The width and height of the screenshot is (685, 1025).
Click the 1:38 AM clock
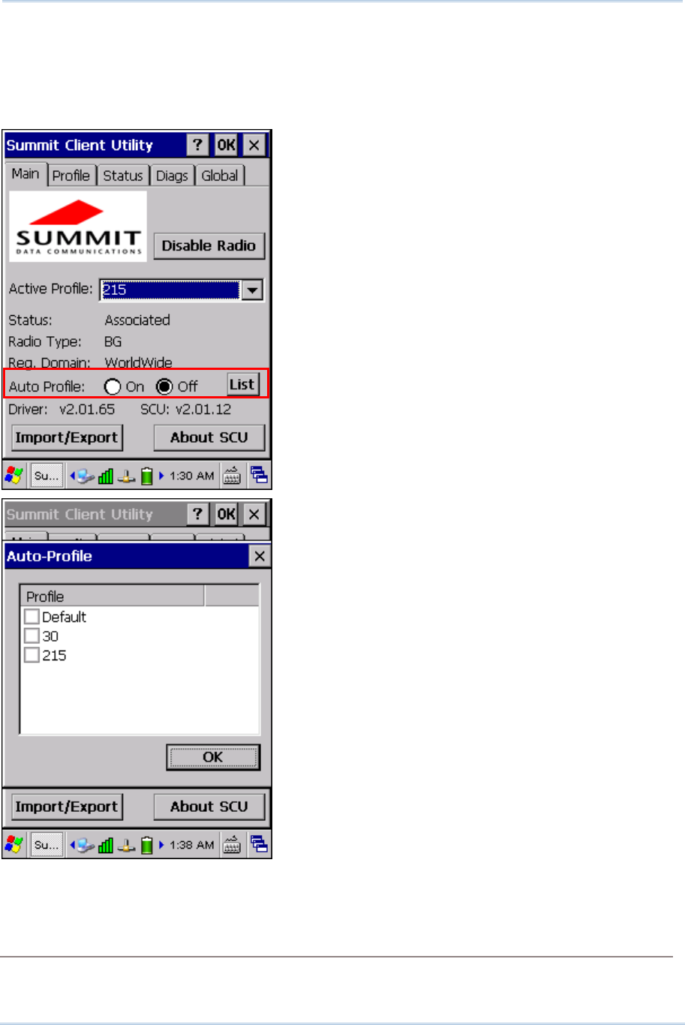(x=192, y=845)
